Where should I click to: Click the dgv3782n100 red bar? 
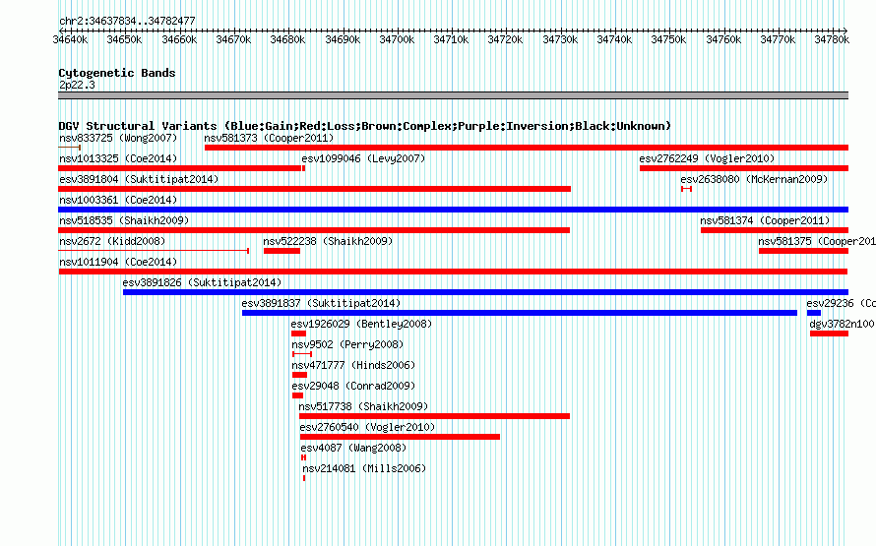tap(829, 334)
